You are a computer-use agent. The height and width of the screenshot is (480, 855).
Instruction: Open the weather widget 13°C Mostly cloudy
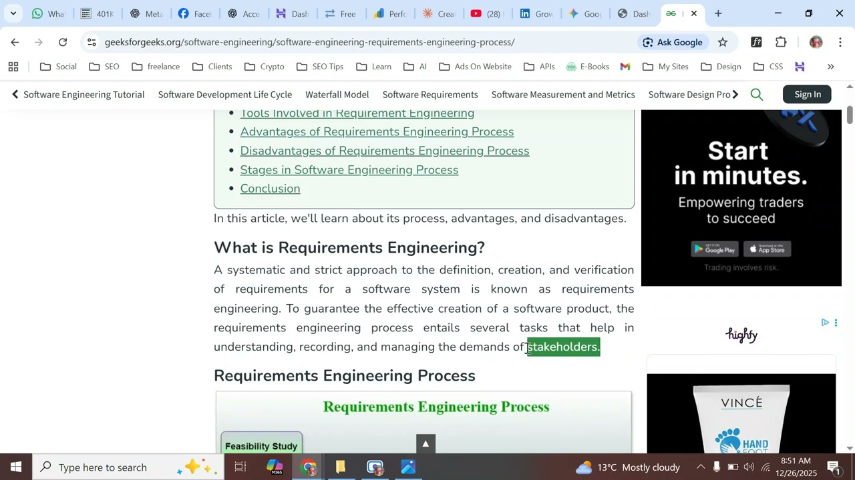(x=627, y=467)
